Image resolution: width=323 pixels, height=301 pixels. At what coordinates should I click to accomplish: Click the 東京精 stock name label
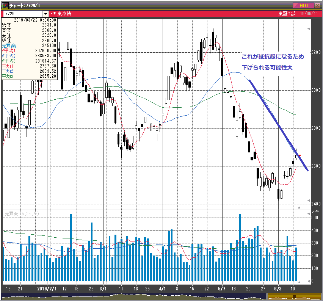pyautogui.click(x=64, y=14)
